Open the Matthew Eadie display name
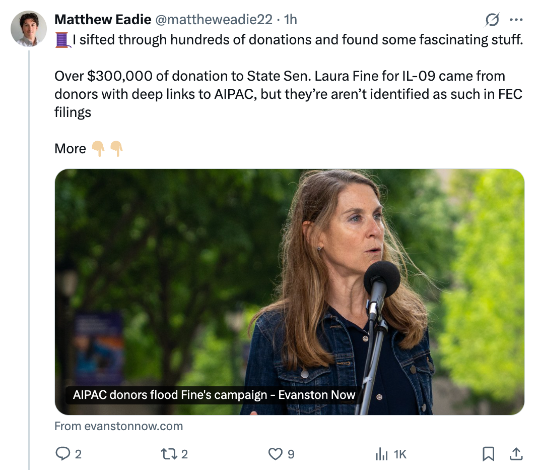 click(103, 20)
